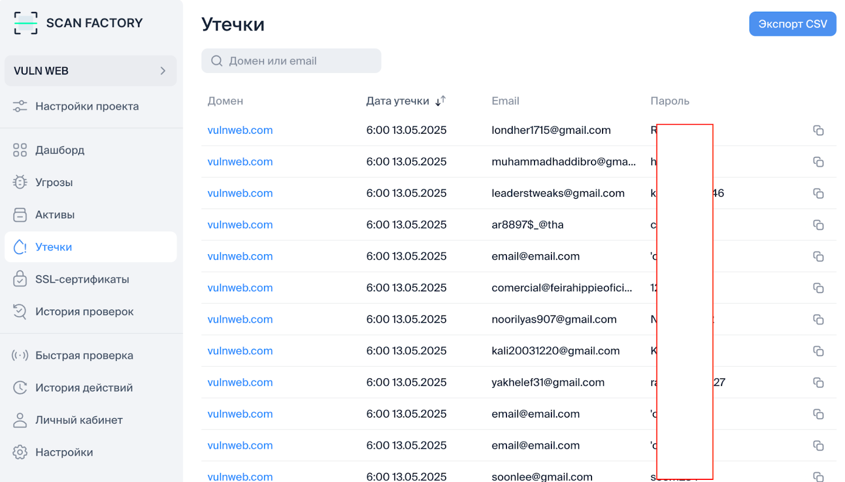Viewport: 845px width, 482px height.
Task: Open the Дашборд section
Action: point(60,150)
